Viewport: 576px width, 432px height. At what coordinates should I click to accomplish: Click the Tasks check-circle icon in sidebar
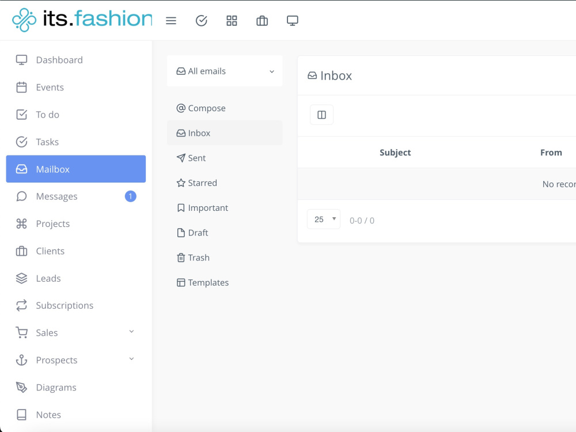[22, 142]
